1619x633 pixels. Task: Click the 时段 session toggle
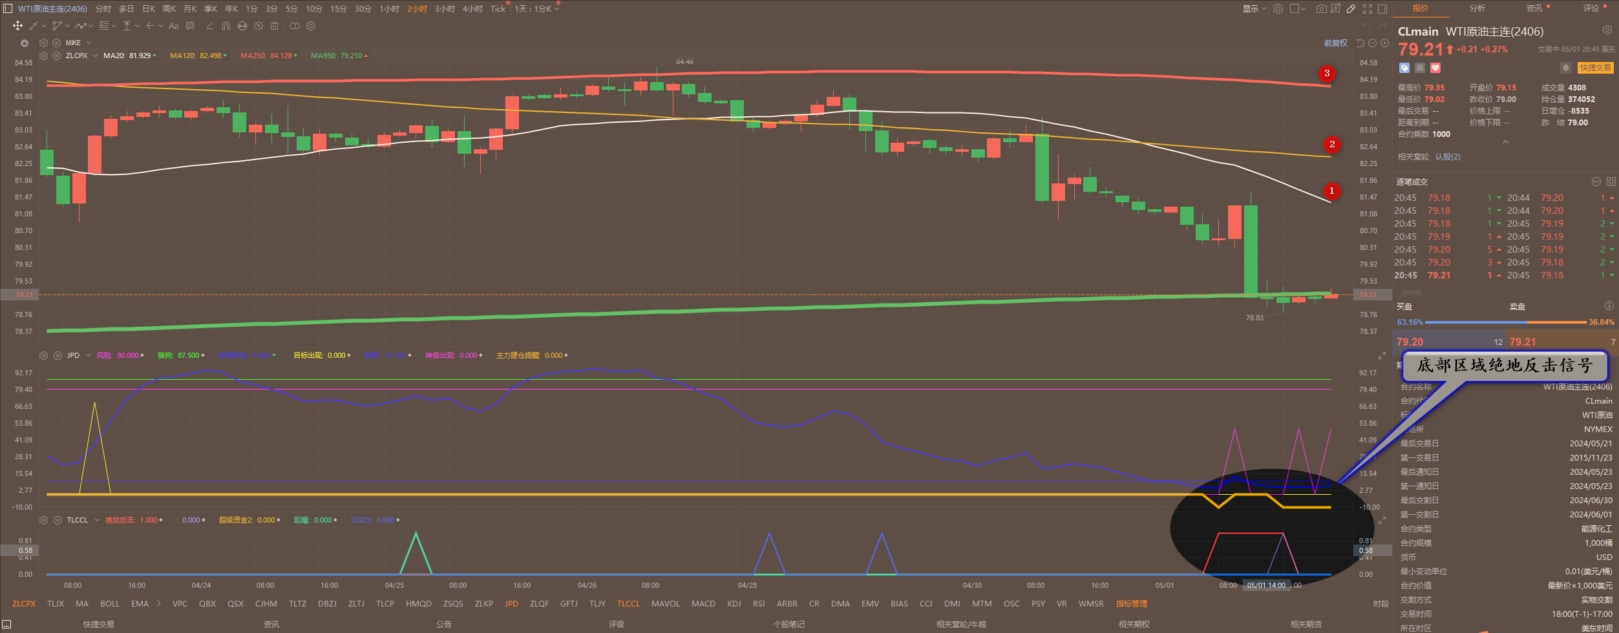[1381, 603]
